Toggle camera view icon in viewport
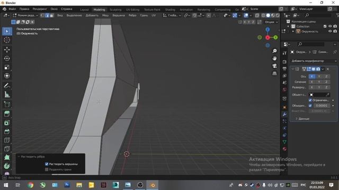This screenshot has width=339, height=190. coord(274,66)
